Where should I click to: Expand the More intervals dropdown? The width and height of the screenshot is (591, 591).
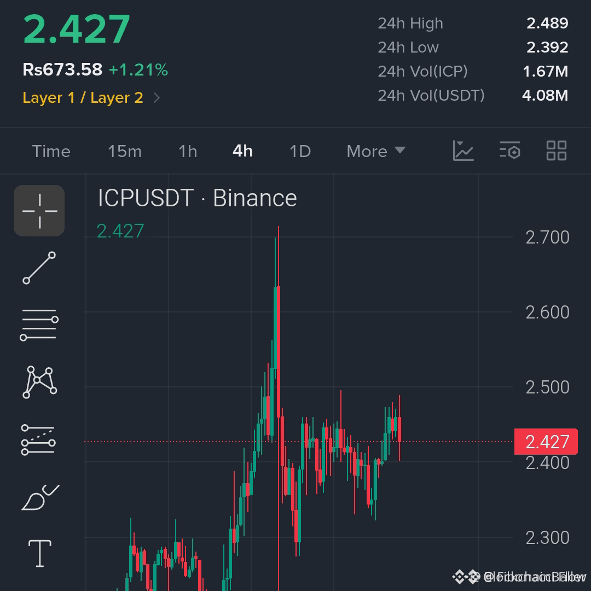click(x=376, y=152)
